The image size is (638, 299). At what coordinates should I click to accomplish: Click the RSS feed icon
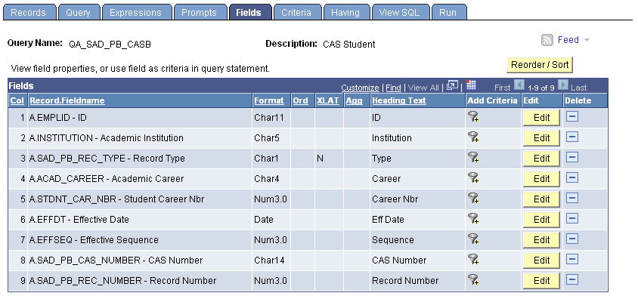click(547, 40)
